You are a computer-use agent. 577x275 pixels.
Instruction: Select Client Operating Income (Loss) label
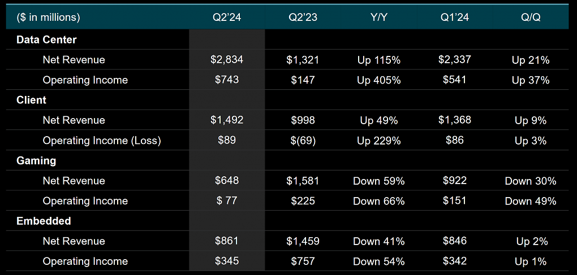pos(102,140)
